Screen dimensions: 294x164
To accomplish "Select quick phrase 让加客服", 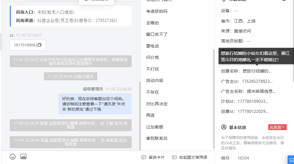I will pos(155,127).
